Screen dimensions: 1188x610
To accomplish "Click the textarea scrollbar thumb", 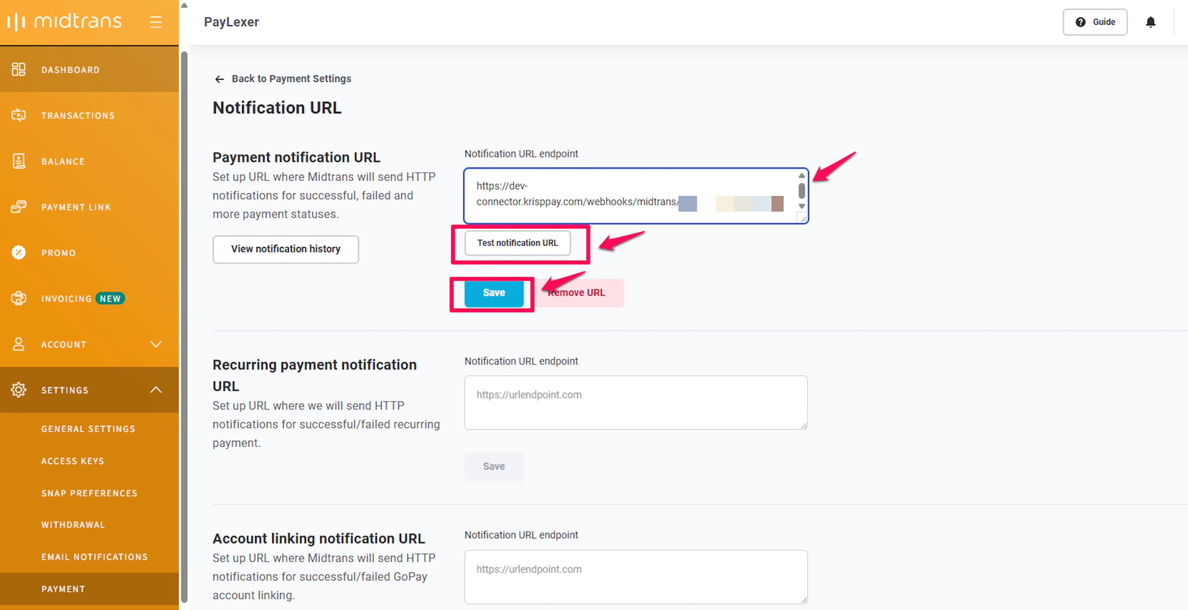I will (x=802, y=191).
